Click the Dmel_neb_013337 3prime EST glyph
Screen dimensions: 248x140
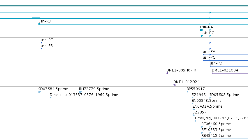point(51,98)
